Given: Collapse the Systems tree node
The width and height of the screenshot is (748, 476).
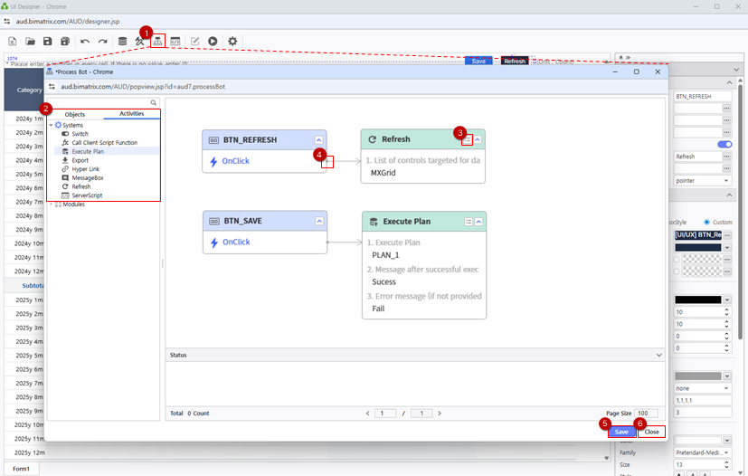Looking at the screenshot, I should [51, 125].
